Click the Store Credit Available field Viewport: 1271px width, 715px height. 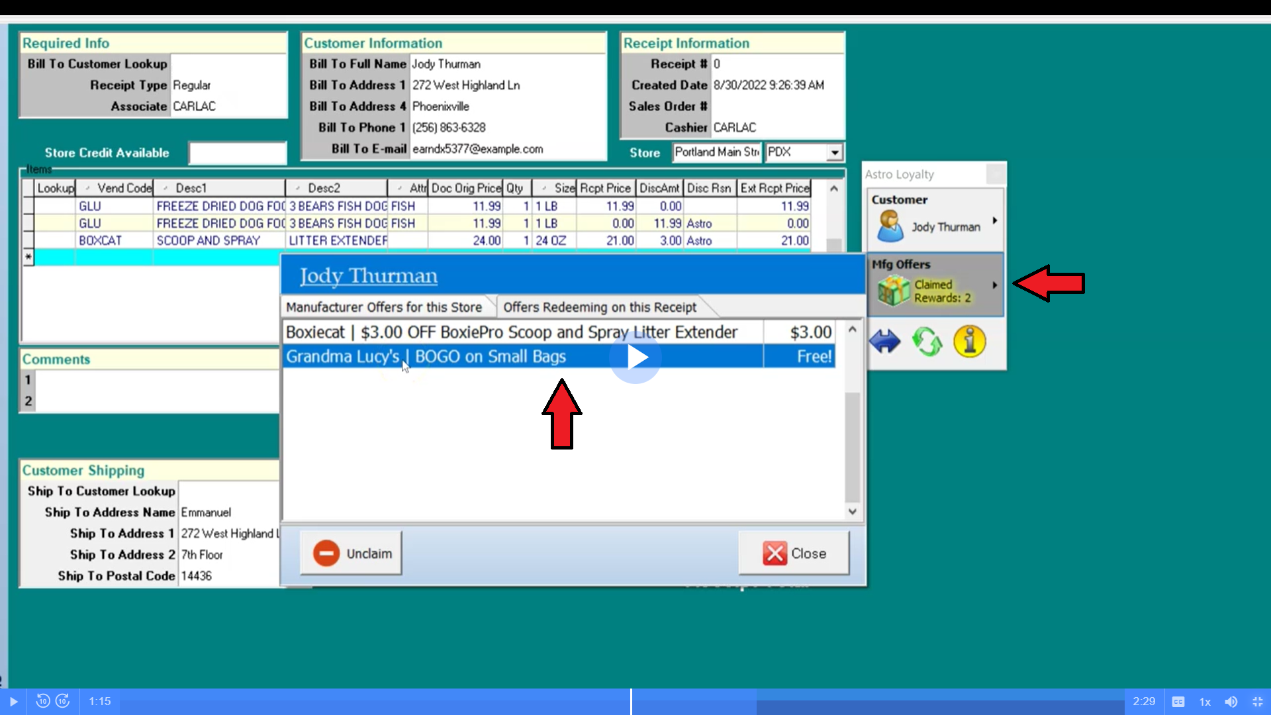(x=238, y=153)
